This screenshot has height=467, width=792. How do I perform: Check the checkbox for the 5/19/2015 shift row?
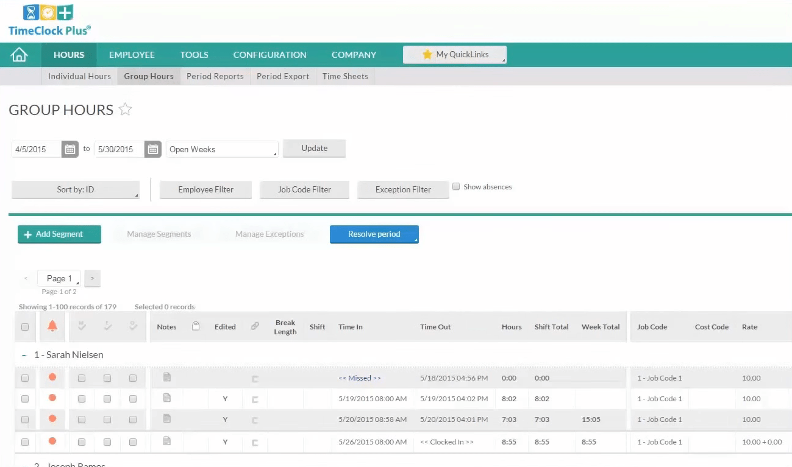point(25,398)
